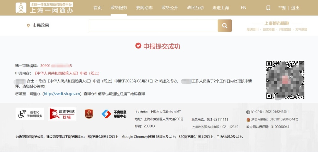Screen dimensions: 318x152
Task: Click 主办单位 上海市人民政府办公厅 text
Action: [x=158, y=112]
